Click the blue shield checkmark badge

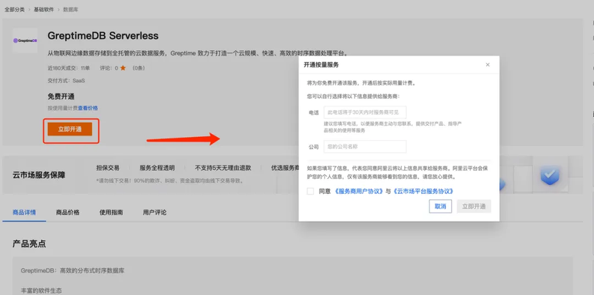(551, 174)
